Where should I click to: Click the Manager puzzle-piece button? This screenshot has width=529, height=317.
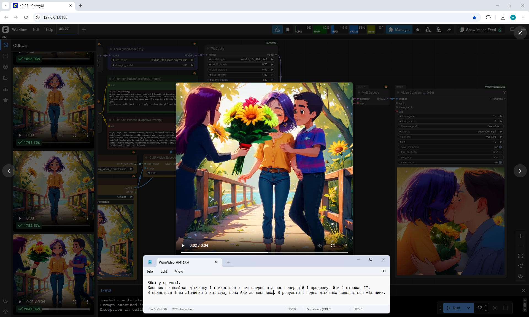click(x=399, y=30)
